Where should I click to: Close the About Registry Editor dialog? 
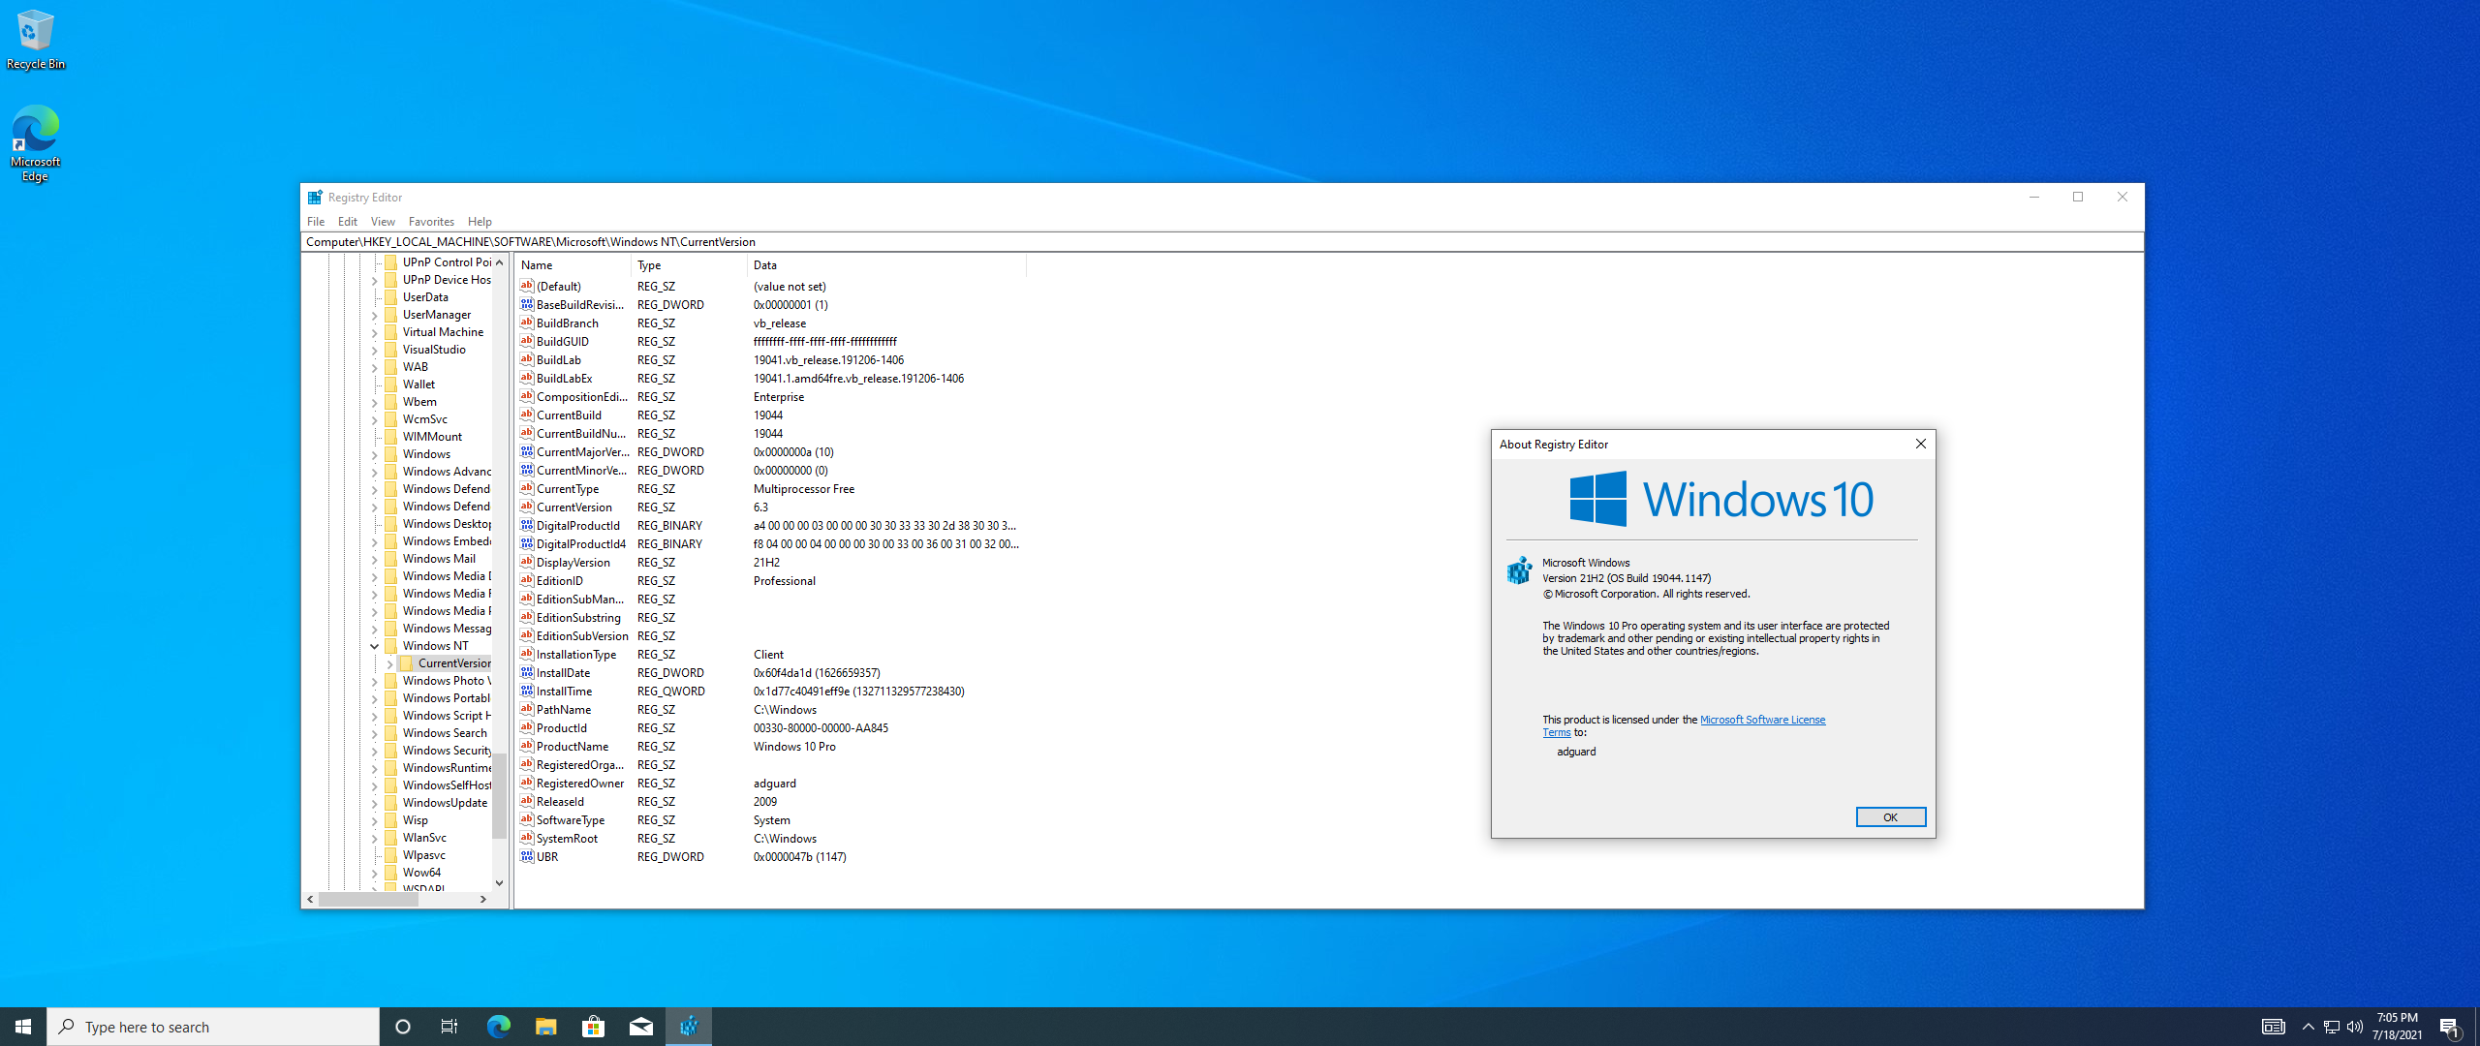click(x=1920, y=444)
